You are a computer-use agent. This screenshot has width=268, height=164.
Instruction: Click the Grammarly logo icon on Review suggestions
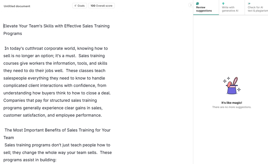(x=198, y=4)
